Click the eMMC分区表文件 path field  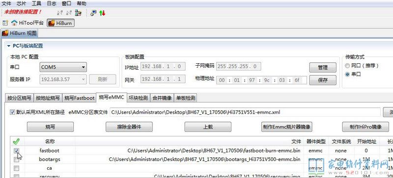point(245,112)
